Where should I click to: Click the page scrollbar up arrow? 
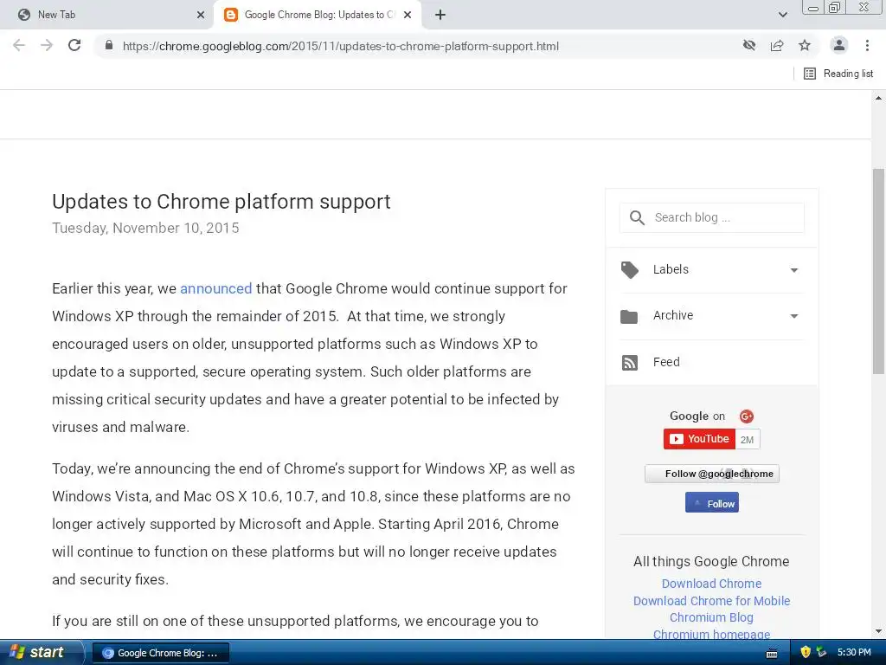[x=879, y=98]
